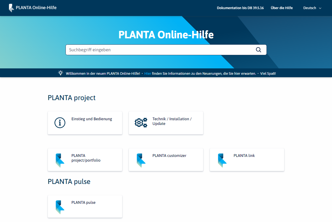Click the PLANTA customizer tile icon

(141, 160)
